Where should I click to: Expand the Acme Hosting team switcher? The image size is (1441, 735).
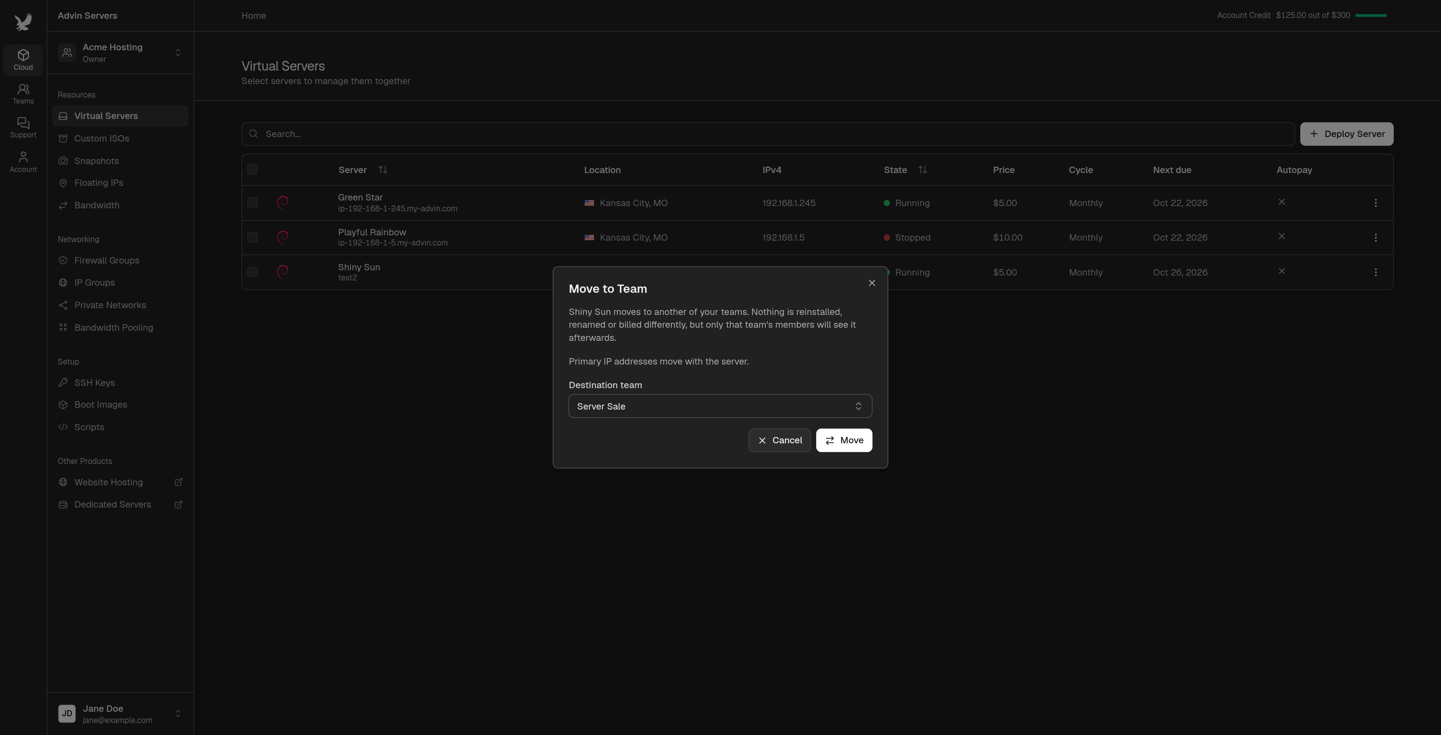pos(120,53)
